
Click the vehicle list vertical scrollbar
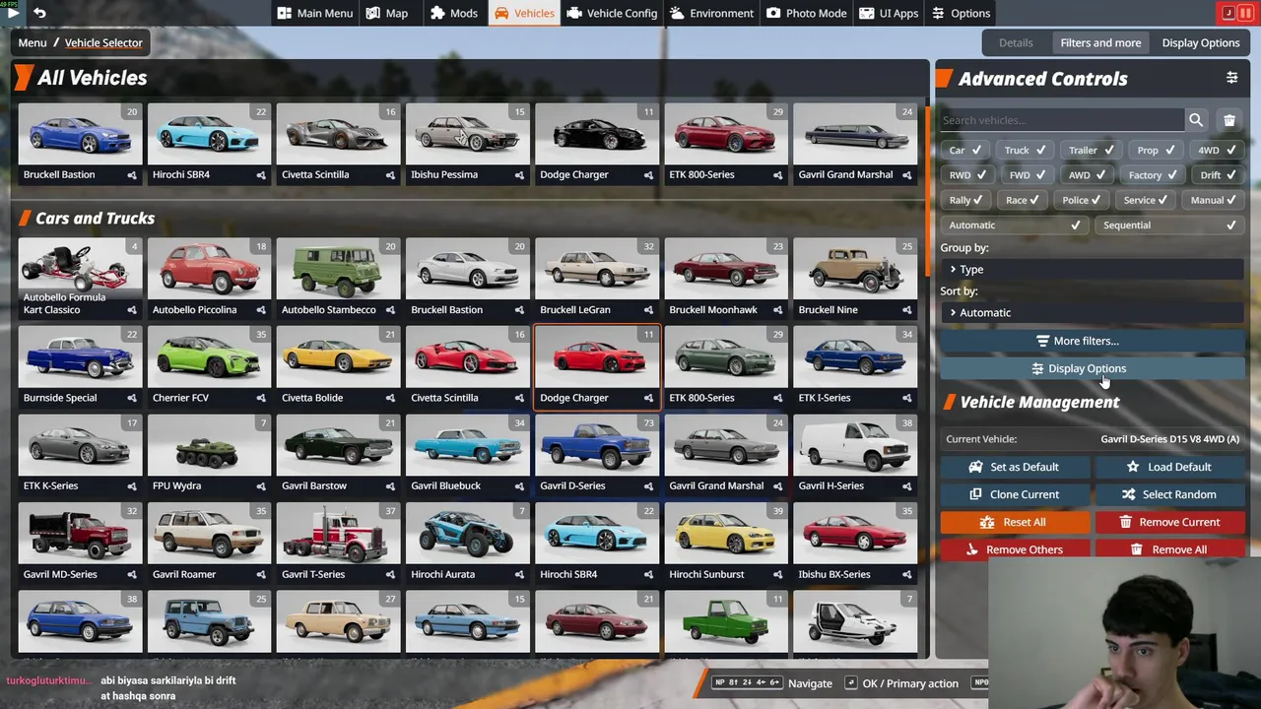(x=926, y=190)
